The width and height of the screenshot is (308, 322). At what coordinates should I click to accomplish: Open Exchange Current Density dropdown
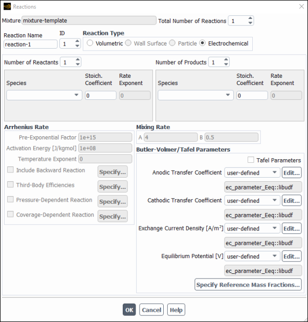coord(252,228)
